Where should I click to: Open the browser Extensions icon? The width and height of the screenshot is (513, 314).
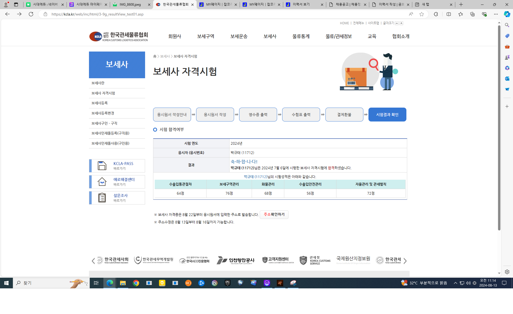436,14
